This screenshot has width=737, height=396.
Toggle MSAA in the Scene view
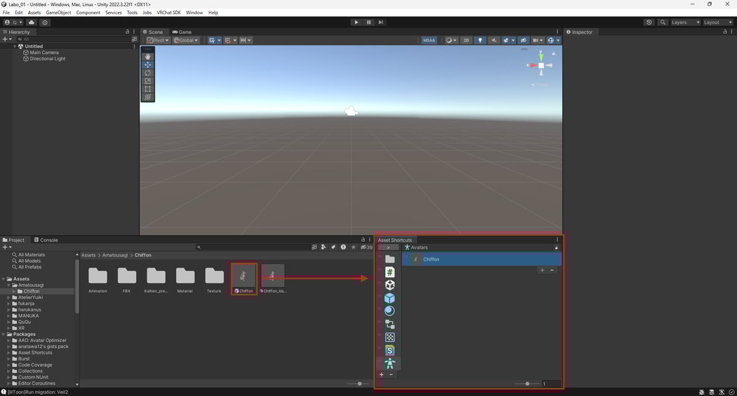(x=429, y=41)
